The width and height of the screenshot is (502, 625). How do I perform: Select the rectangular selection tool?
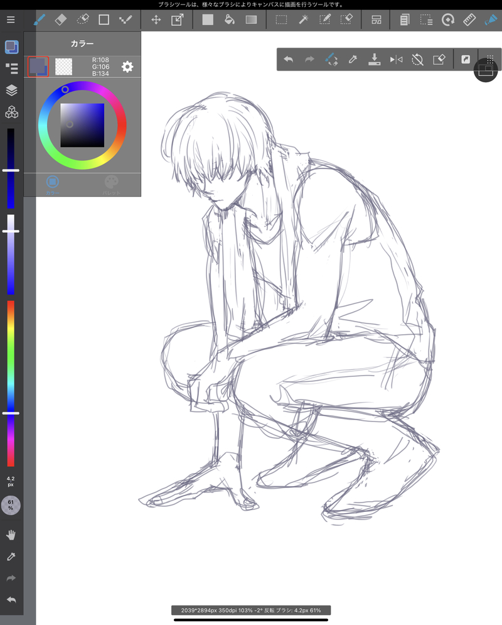click(282, 19)
